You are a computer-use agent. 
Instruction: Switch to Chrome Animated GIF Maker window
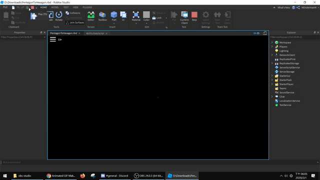[x=61, y=175]
